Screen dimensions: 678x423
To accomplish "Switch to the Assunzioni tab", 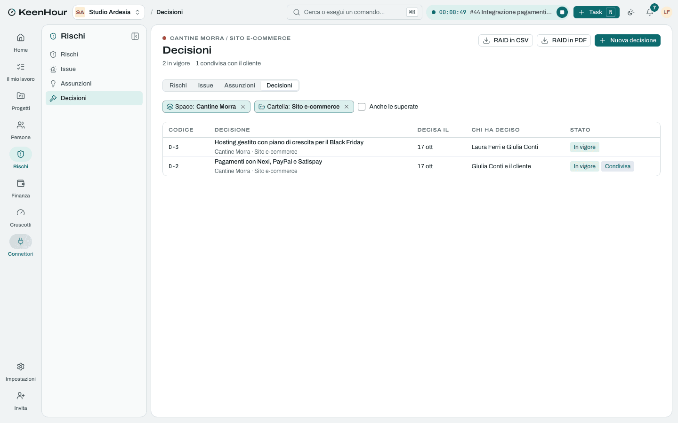I will [x=240, y=86].
